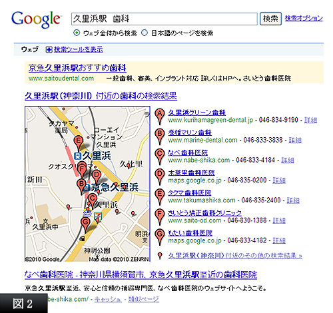
Task: Click the 久里浜中 school label on map
Action: 45,227
